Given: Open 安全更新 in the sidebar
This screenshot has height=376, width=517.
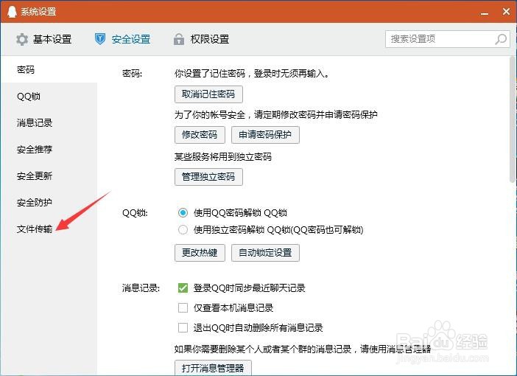Looking at the screenshot, I should (49, 176).
